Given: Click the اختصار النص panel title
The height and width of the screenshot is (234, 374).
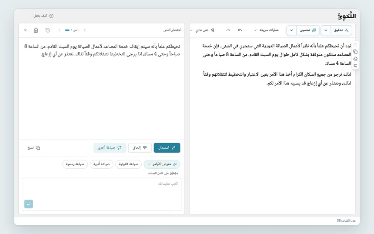Looking at the screenshot, I should pos(172,30).
